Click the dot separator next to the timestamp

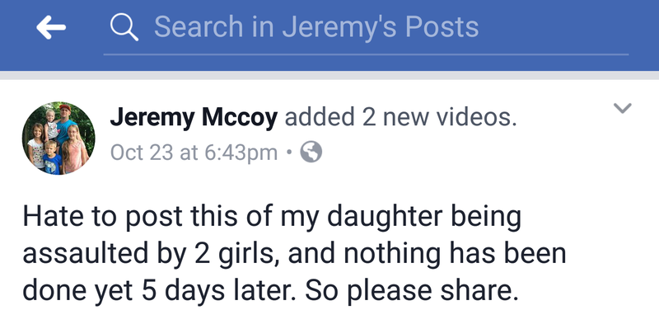pyautogui.click(x=289, y=153)
